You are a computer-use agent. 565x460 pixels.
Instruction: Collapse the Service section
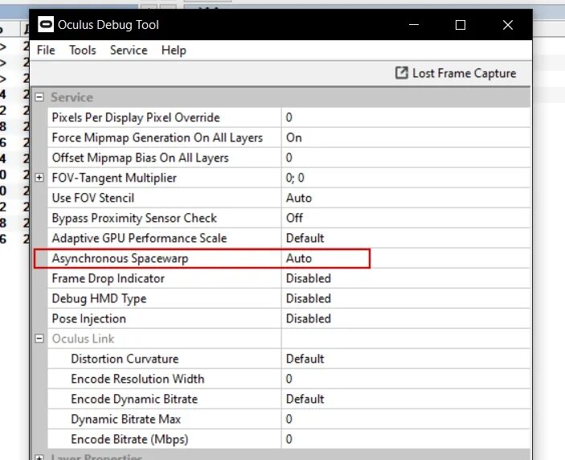tap(39, 97)
